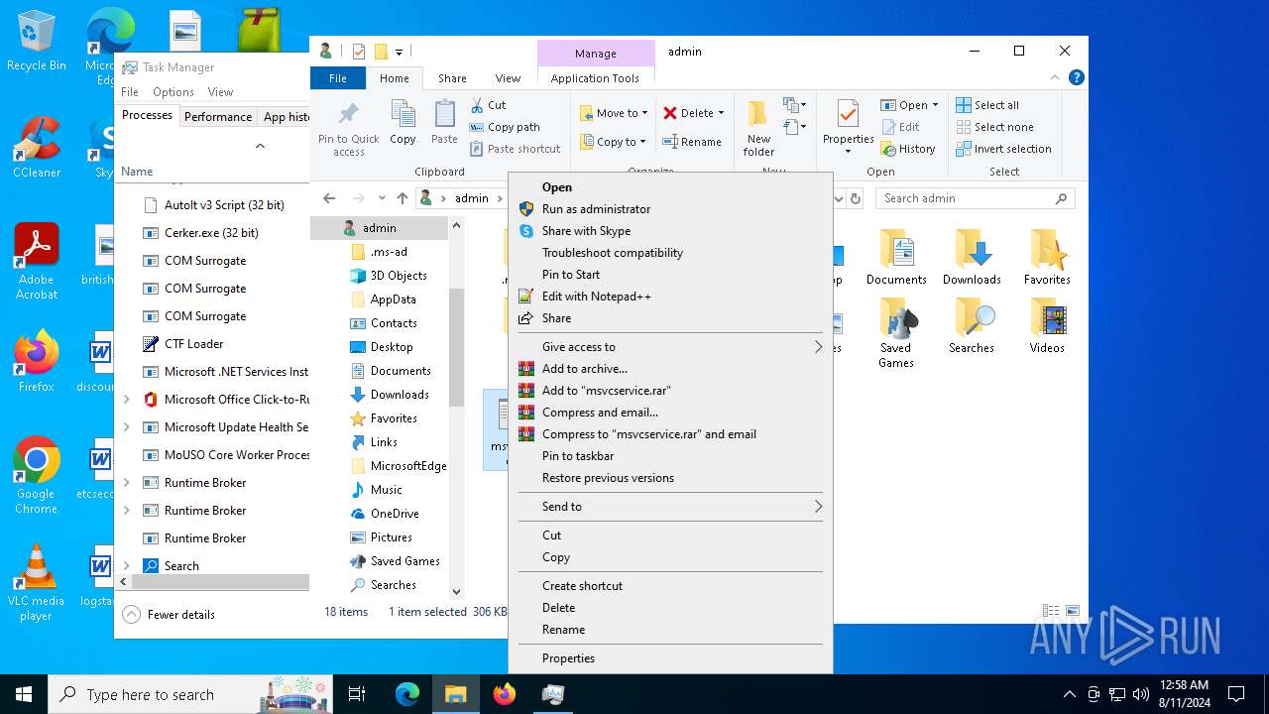1269x714 pixels.
Task: Click the New folder icon
Action: point(758,113)
